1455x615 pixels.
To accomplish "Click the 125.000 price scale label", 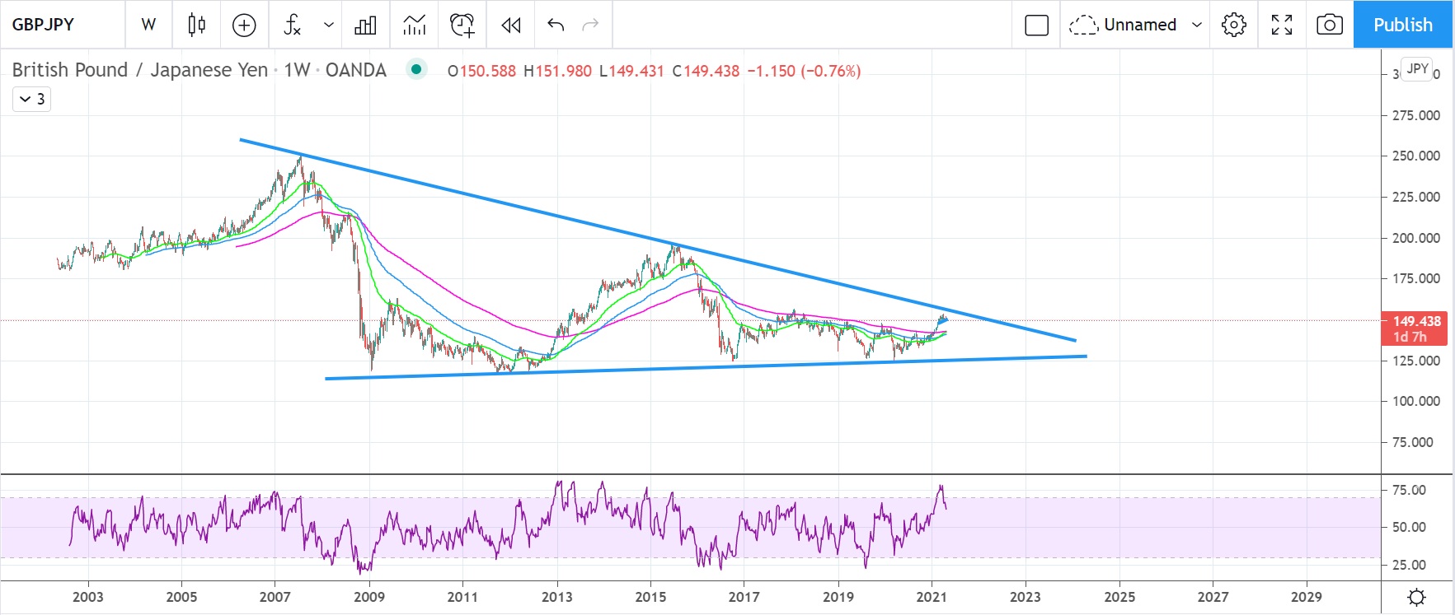I will (1415, 361).
